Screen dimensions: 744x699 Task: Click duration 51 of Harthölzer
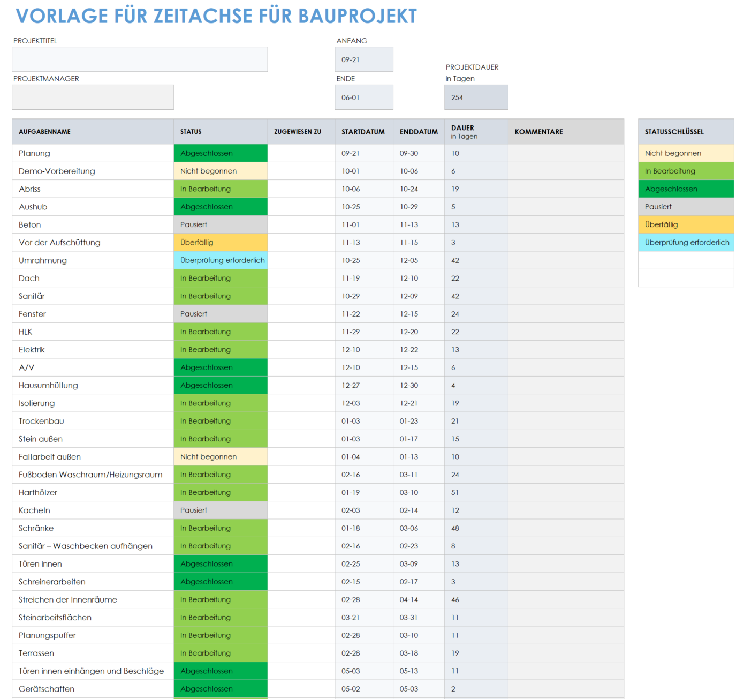tap(476, 492)
